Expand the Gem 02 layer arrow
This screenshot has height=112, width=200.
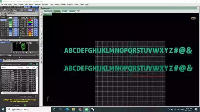(x=8, y=31)
